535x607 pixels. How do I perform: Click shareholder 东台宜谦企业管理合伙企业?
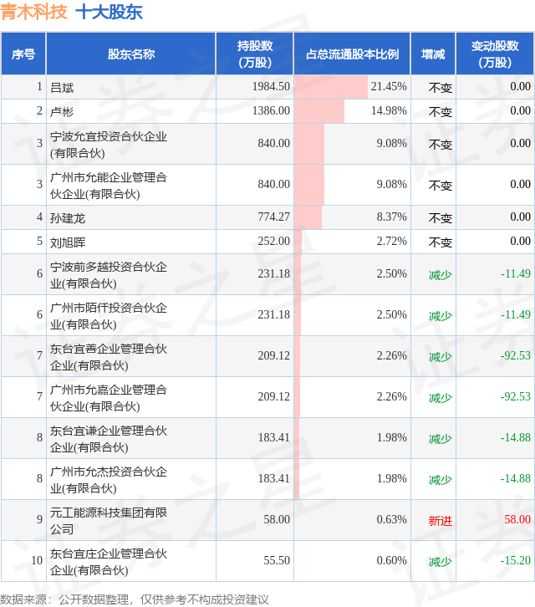pos(109,439)
